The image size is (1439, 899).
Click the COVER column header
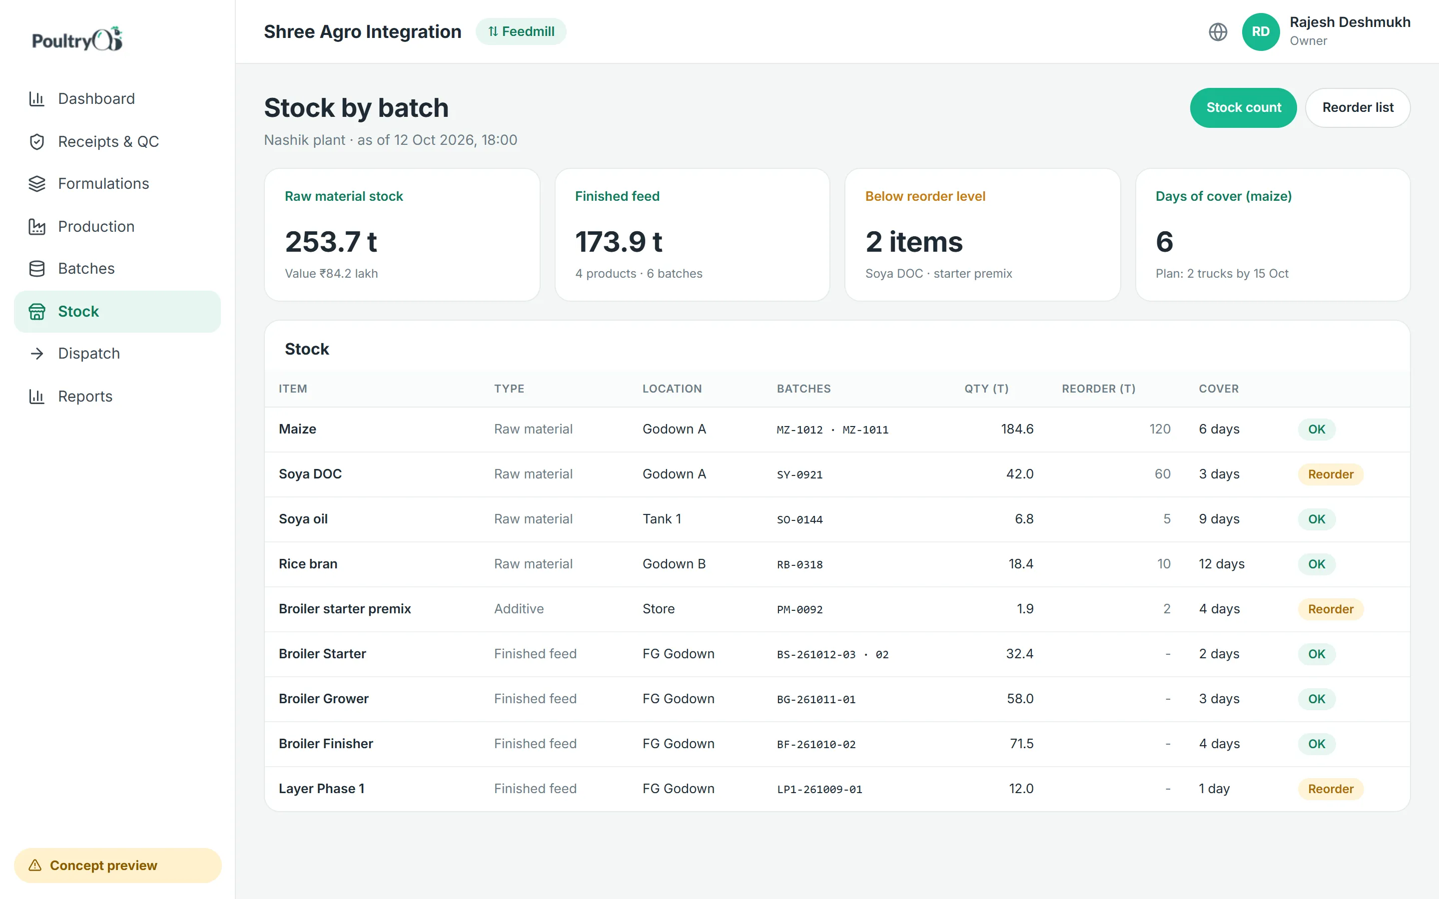click(x=1218, y=389)
